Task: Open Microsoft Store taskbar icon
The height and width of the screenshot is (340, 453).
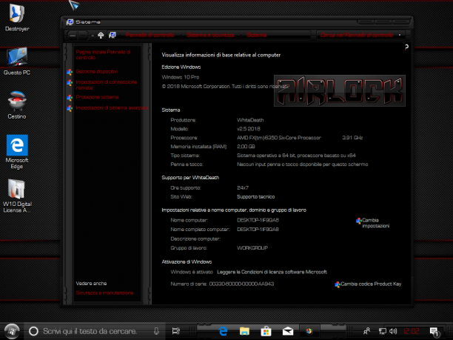Action: point(266,331)
